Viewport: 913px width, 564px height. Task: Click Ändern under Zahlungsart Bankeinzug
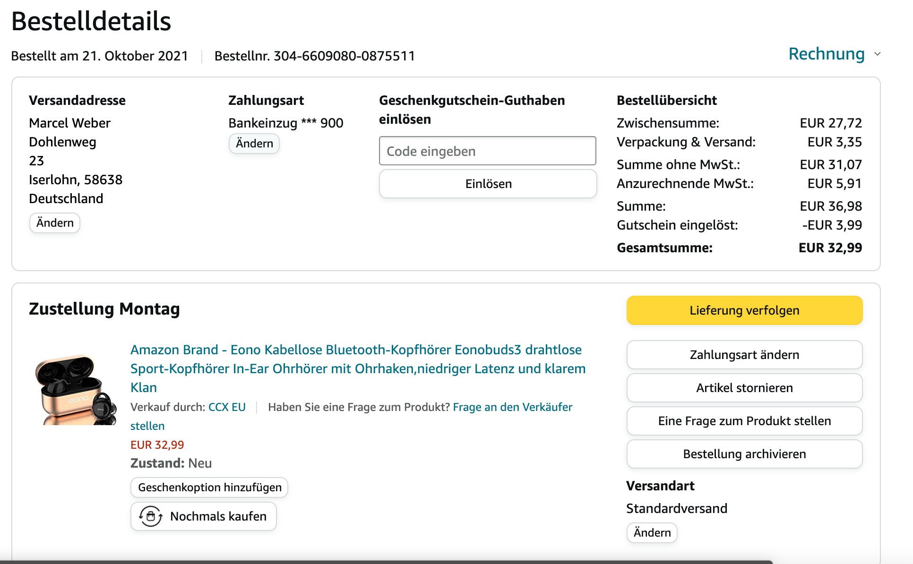coord(254,143)
